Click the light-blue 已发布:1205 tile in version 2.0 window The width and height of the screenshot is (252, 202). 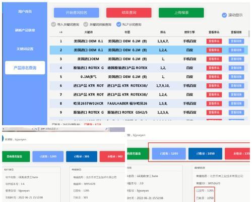(x=169, y=154)
